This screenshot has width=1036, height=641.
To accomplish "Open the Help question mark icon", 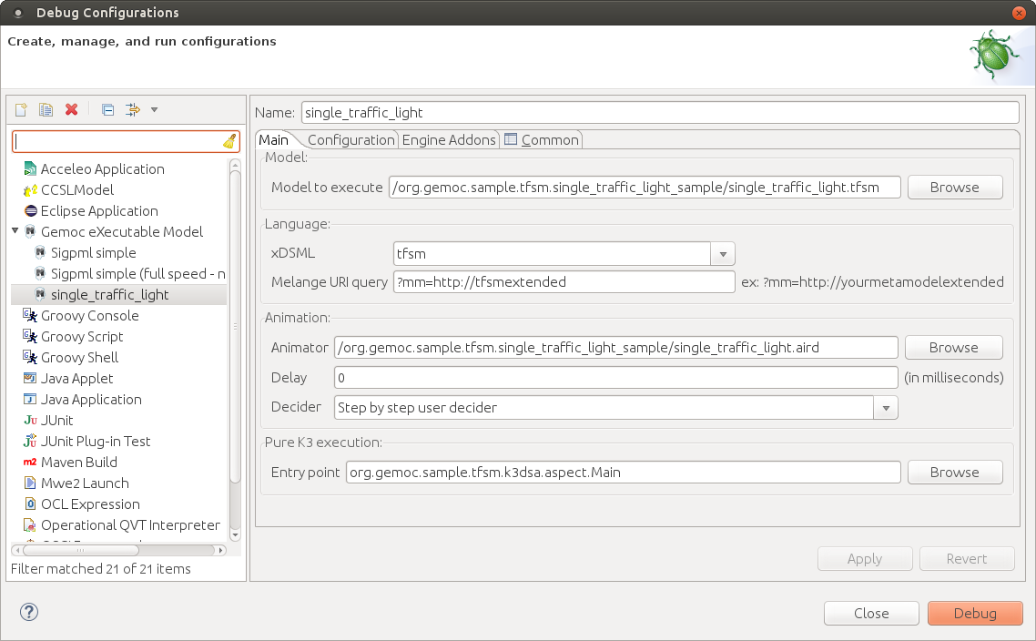I will pos(28,612).
